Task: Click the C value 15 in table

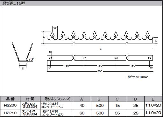Action: pos(117,105)
